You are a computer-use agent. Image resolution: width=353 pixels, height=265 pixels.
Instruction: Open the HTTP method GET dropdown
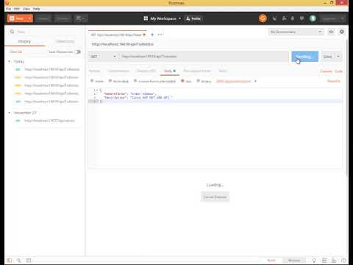click(x=103, y=57)
